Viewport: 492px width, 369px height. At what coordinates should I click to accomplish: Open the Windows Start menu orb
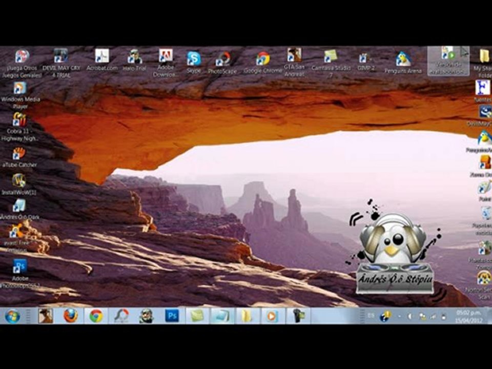coord(12,316)
